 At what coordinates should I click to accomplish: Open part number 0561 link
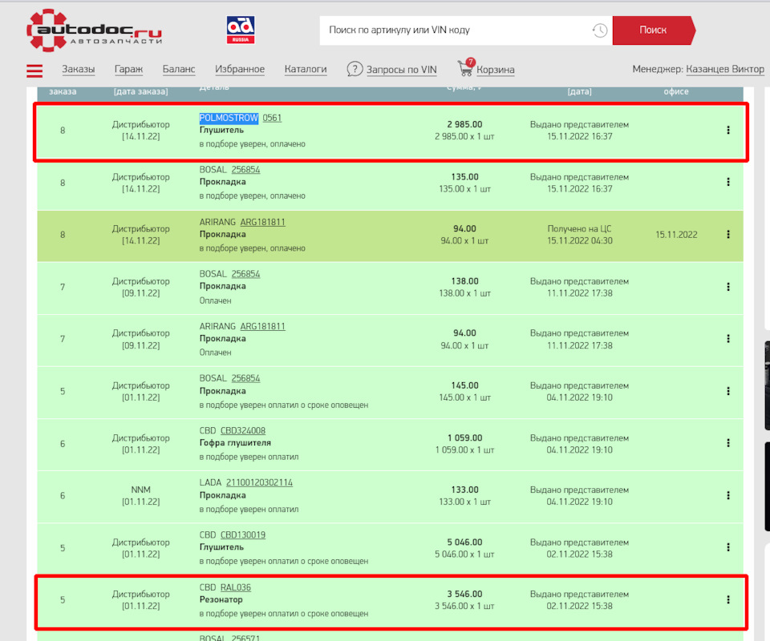272,118
